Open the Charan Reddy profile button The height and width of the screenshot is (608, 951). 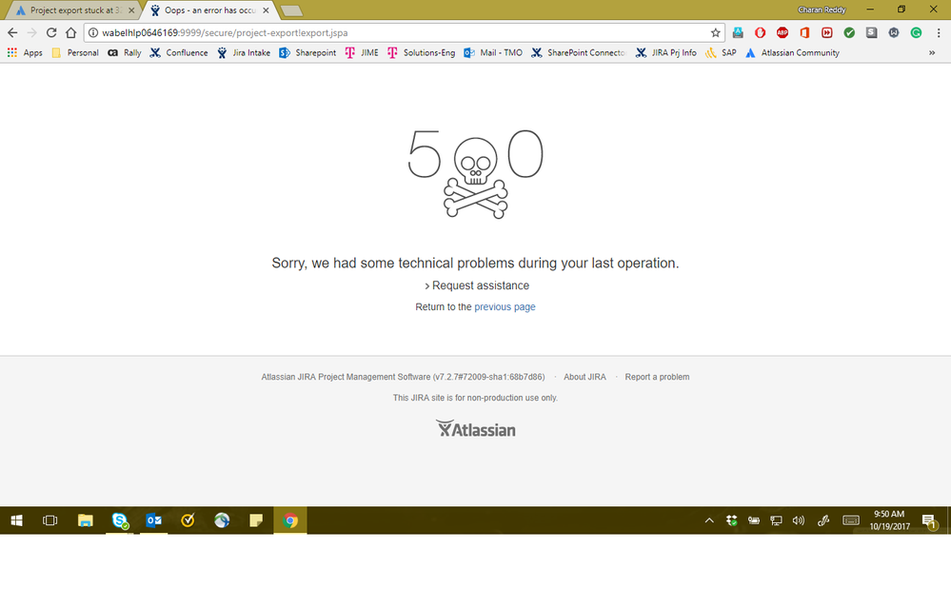822,10
